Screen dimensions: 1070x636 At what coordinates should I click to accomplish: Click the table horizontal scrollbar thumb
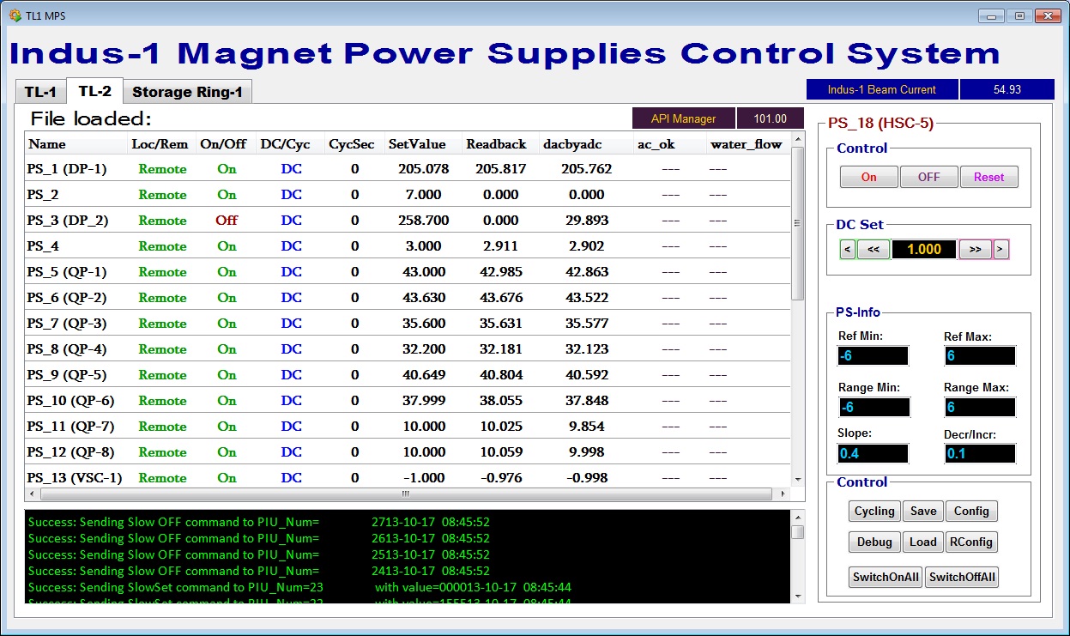(x=407, y=494)
